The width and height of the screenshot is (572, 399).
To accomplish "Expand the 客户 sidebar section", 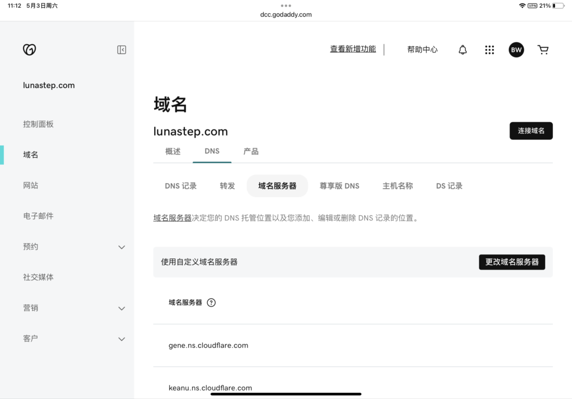I will click(x=122, y=339).
